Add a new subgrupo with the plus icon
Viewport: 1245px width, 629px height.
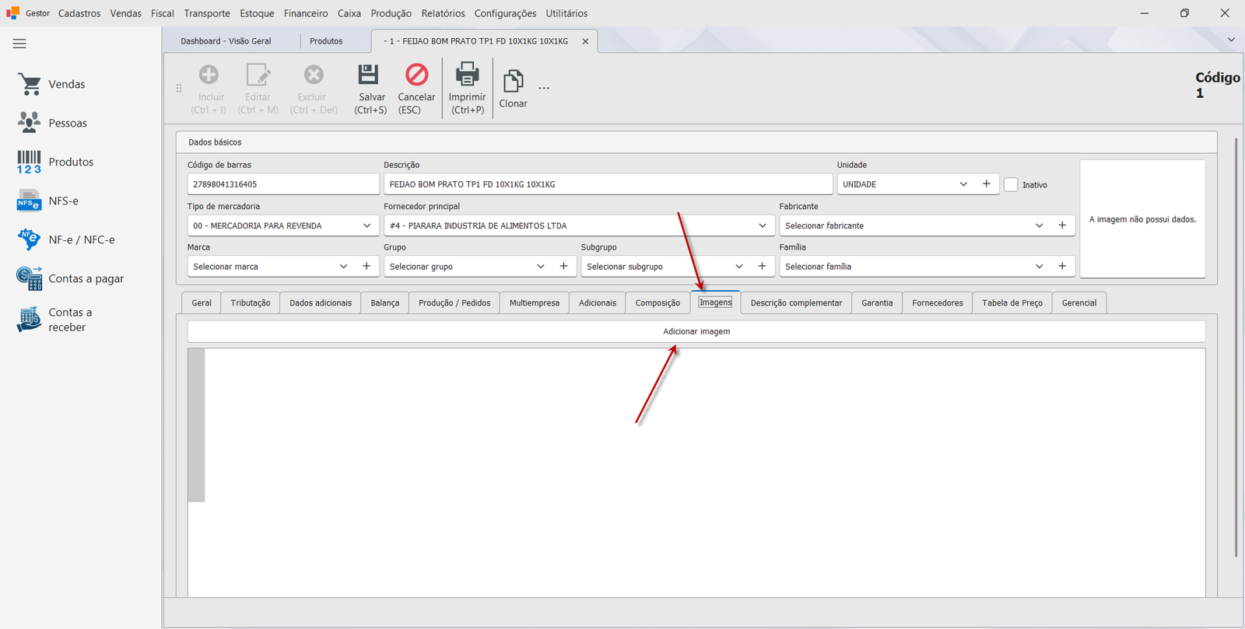762,266
